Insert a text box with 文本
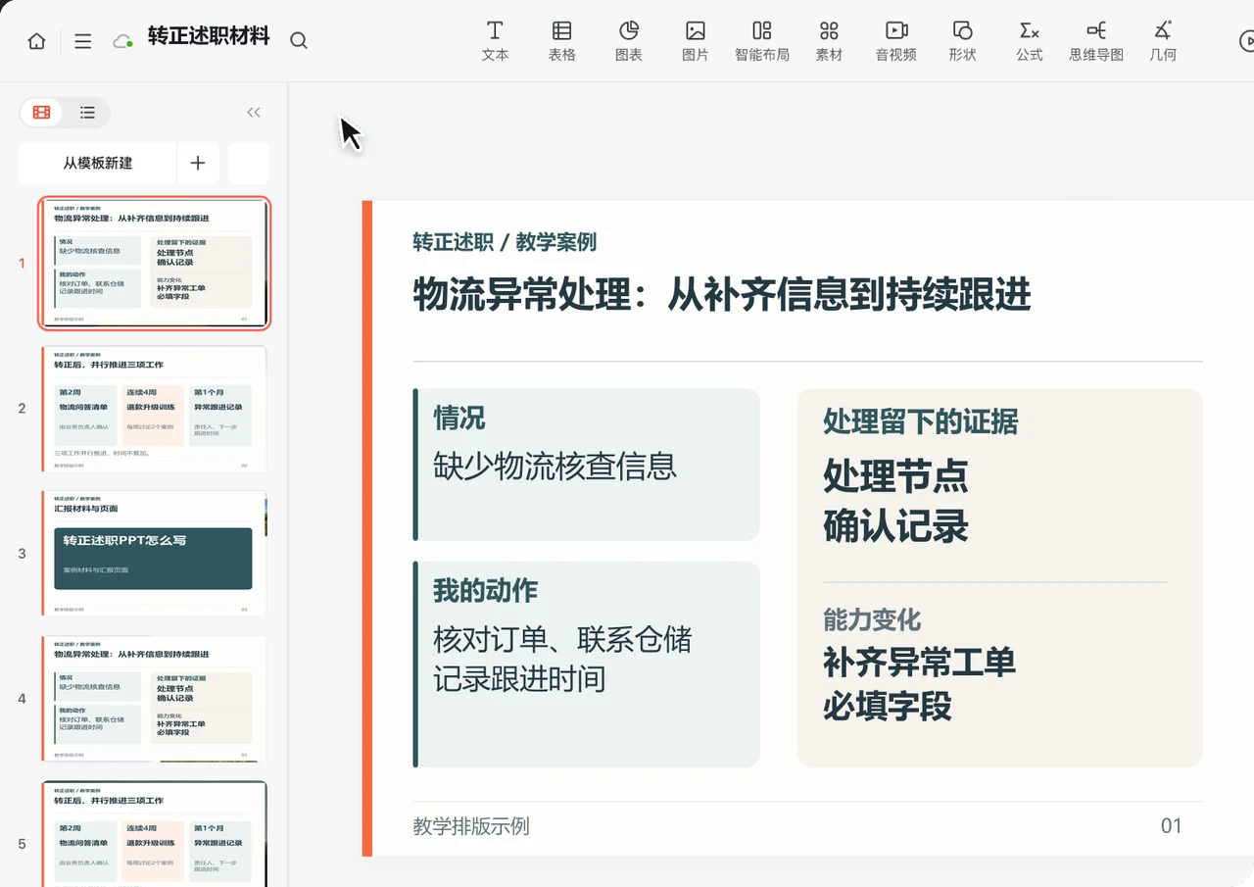 coord(496,41)
